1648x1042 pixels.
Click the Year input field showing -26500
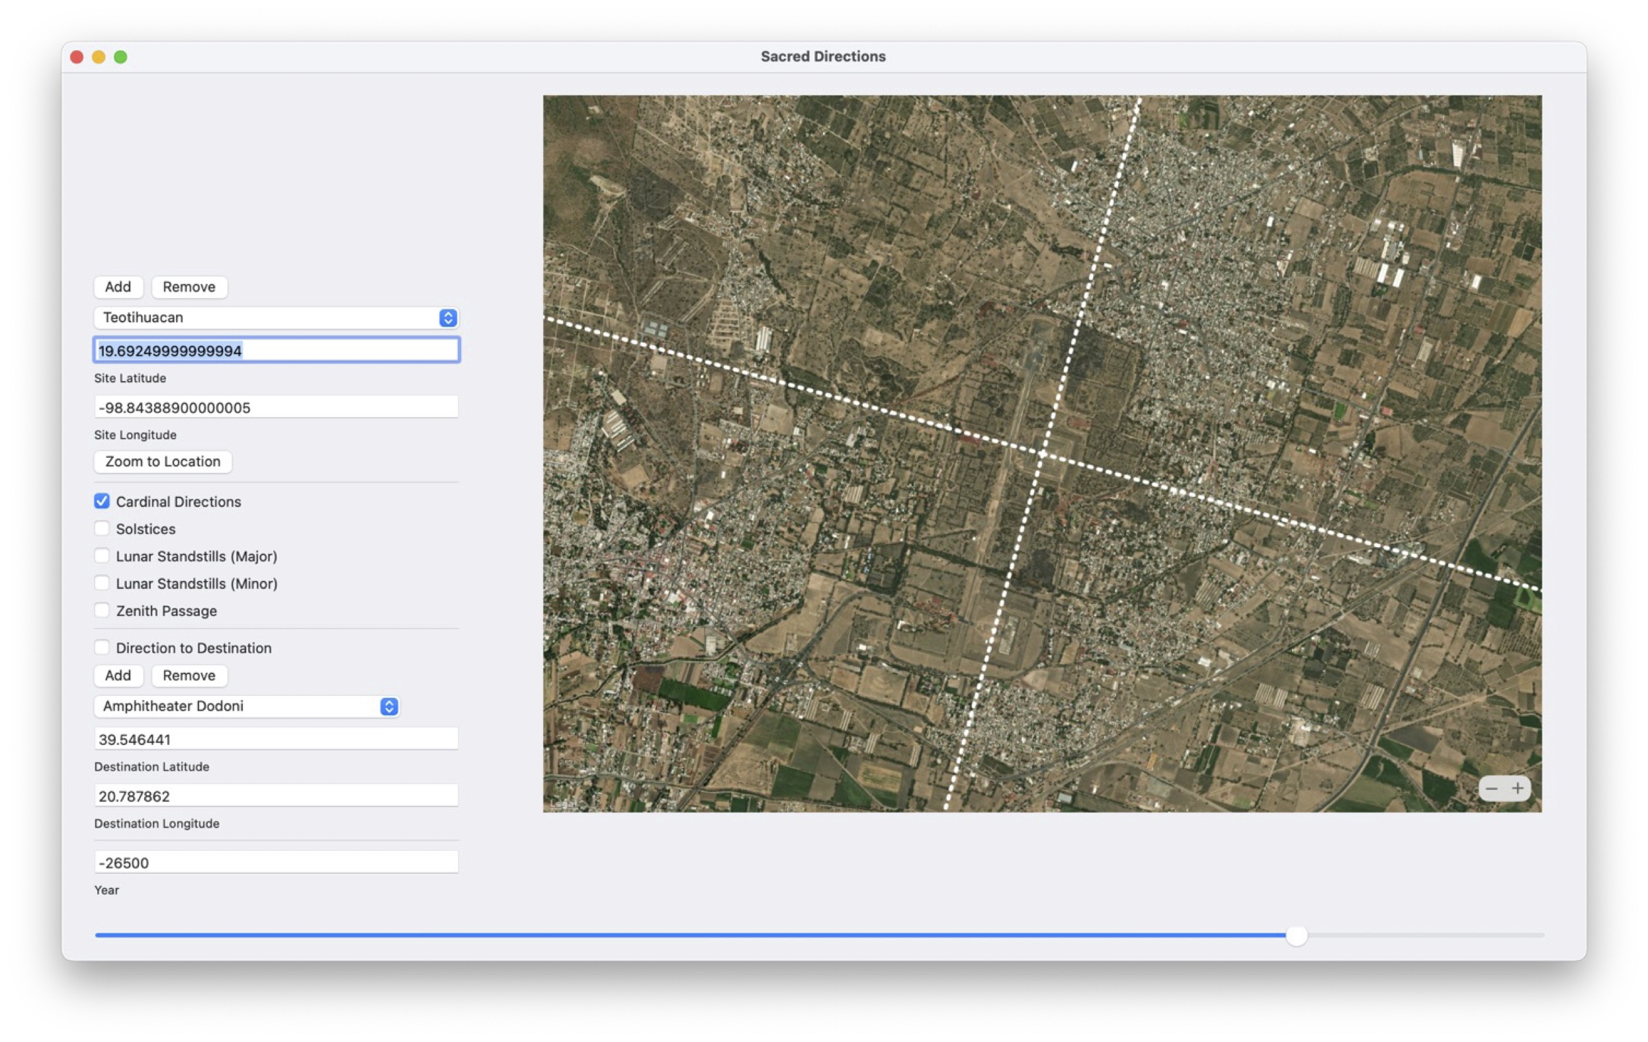point(276,863)
